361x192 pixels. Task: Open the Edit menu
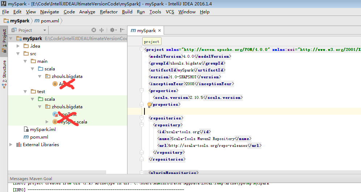pyautogui.click(x=17, y=12)
